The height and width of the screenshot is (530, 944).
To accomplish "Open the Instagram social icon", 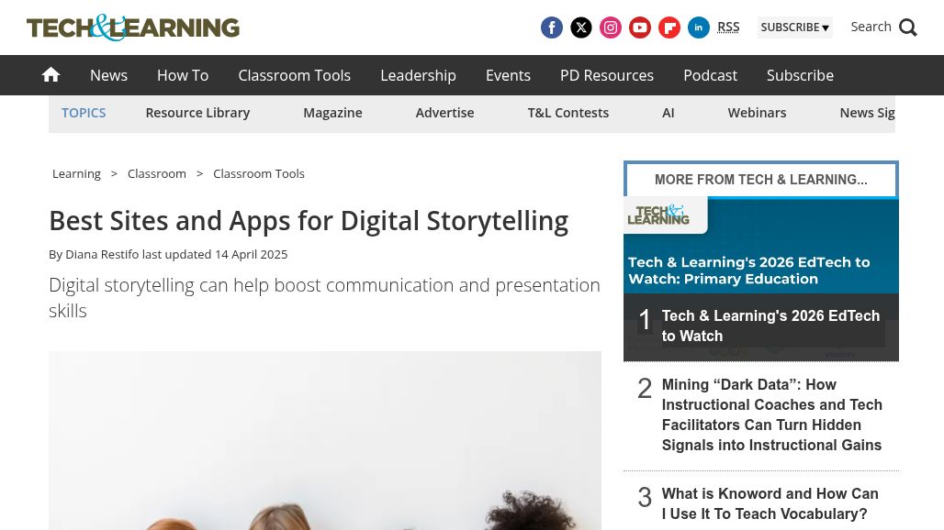I will pos(611,28).
